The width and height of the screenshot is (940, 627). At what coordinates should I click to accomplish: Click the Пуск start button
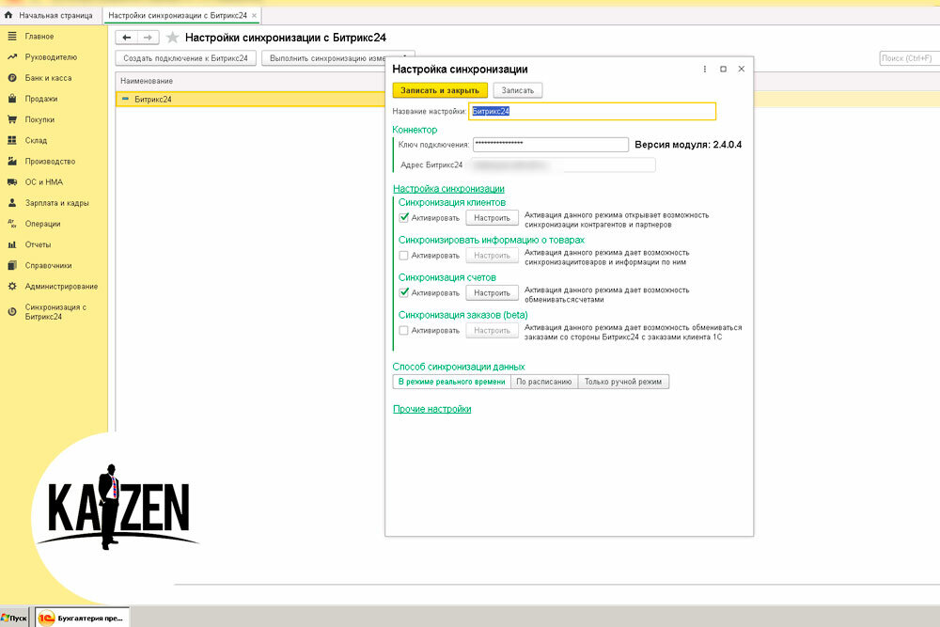[x=14, y=618]
